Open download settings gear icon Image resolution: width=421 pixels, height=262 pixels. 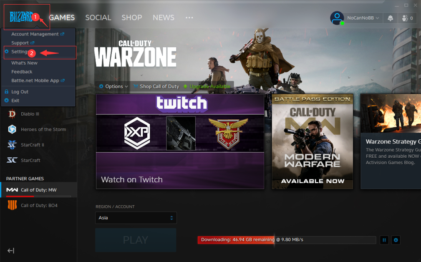pyautogui.click(x=396, y=240)
